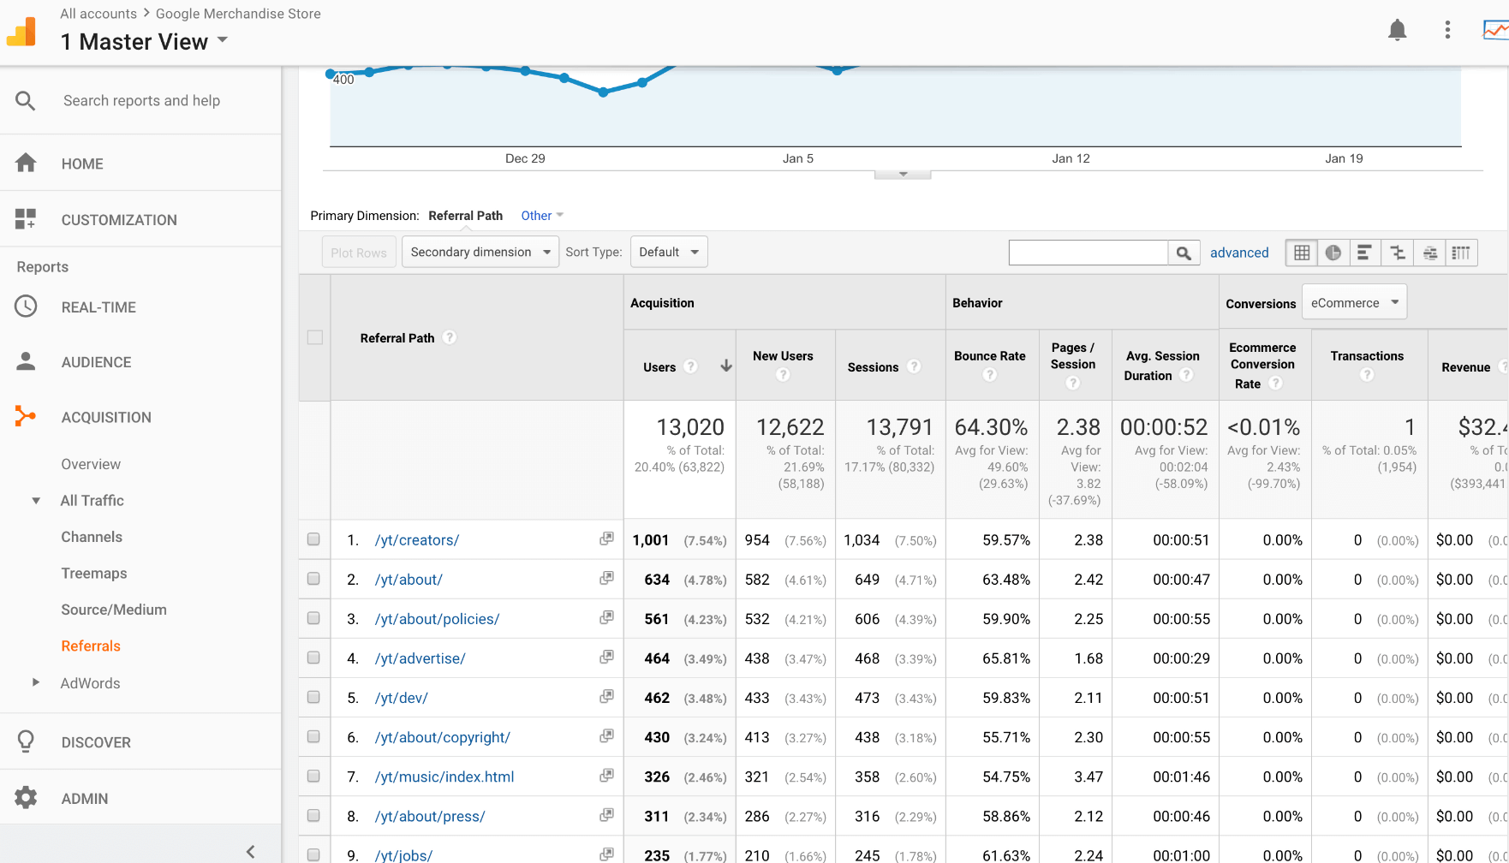Click the Customization dashboard icon

coord(26,219)
